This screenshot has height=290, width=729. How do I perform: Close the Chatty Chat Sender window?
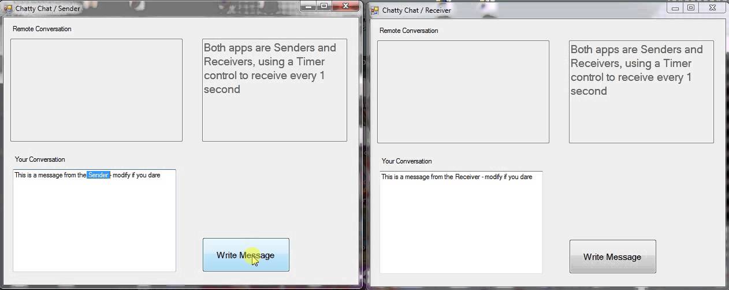tap(345, 6)
